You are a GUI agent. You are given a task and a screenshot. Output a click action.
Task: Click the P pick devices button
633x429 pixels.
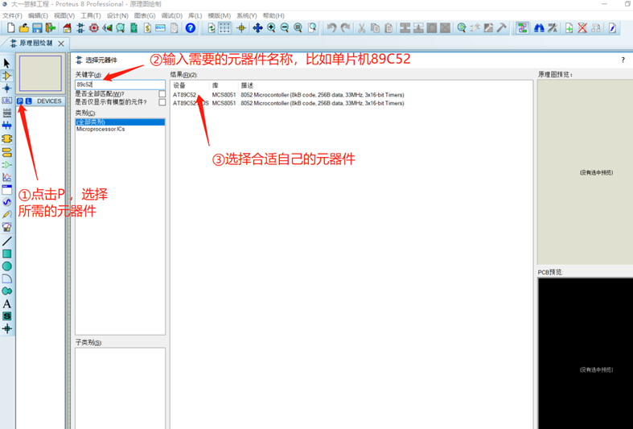click(20, 101)
